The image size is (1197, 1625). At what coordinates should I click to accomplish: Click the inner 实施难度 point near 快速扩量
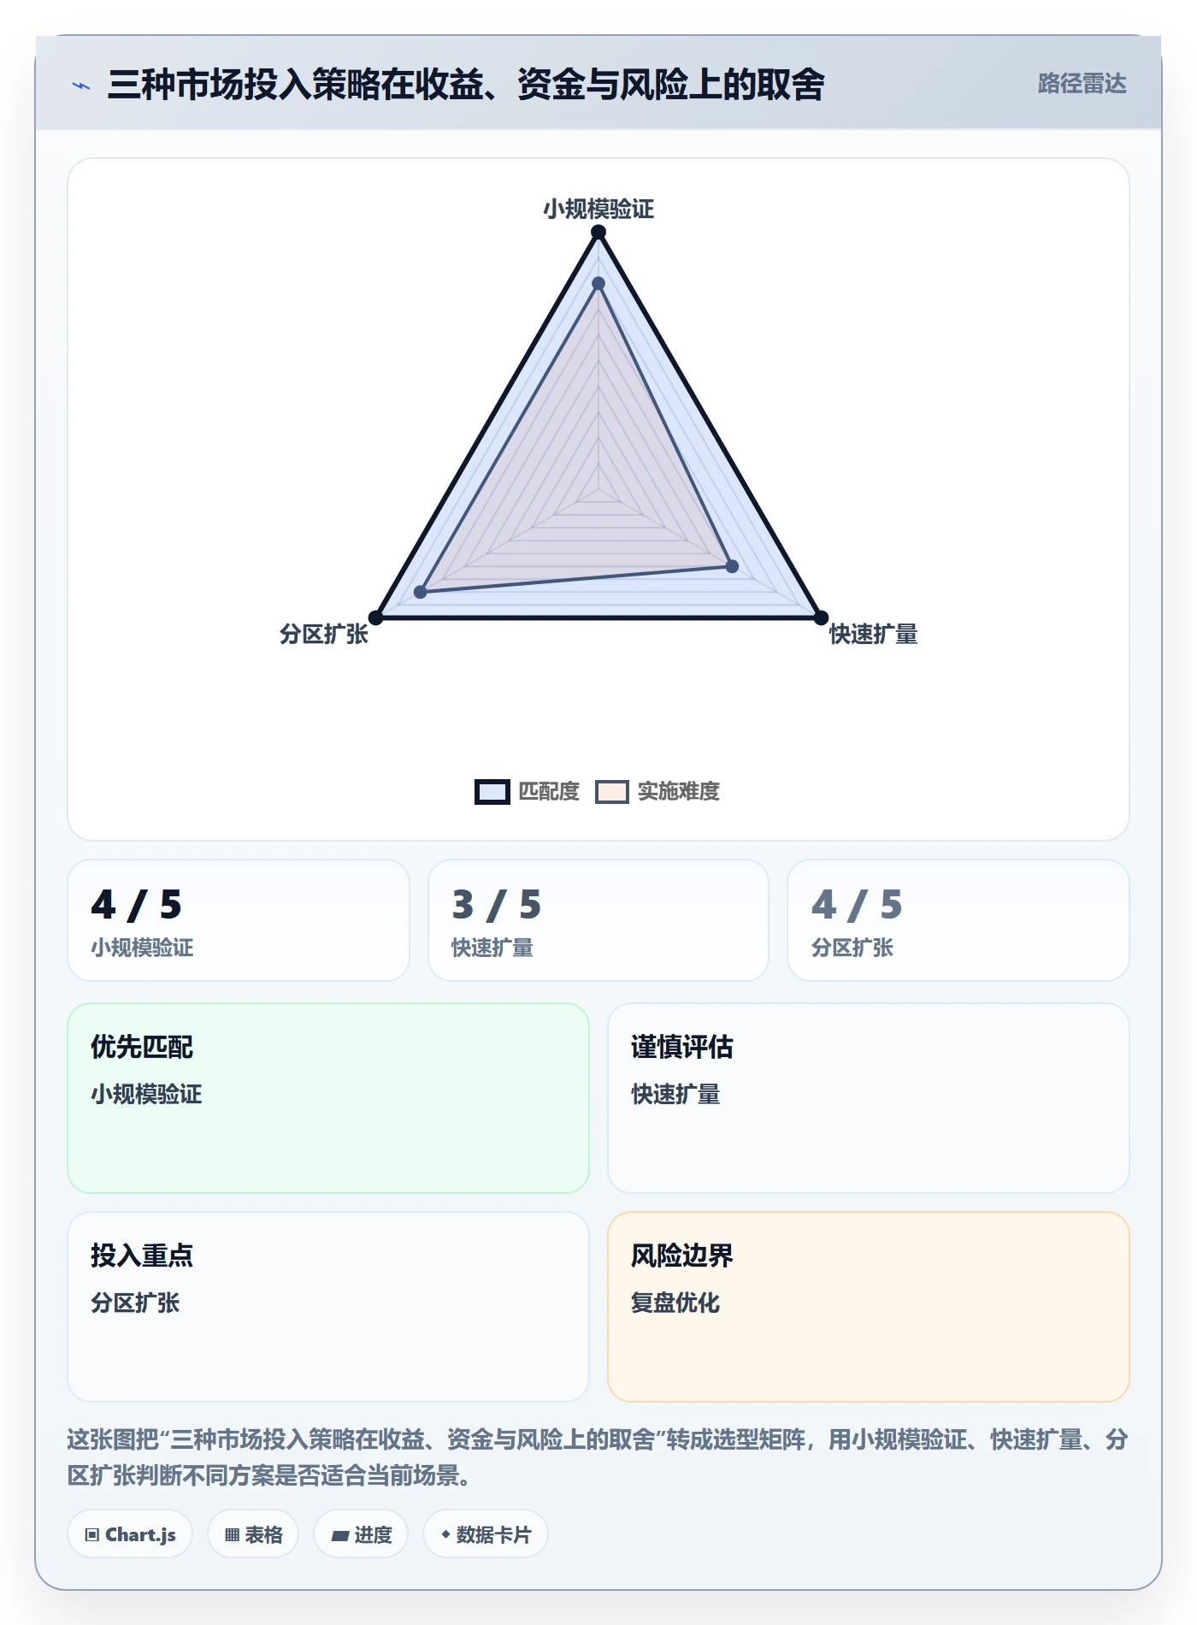tap(732, 566)
